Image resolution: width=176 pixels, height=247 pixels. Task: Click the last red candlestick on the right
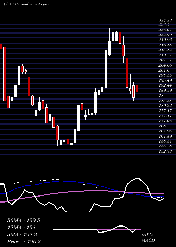[x=137, y=89]
